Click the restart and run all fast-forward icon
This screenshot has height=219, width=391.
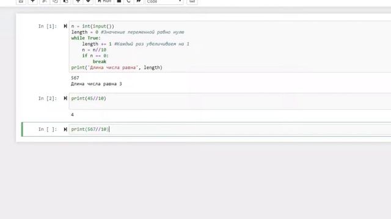pyautogui.click(x=139, y=1)
